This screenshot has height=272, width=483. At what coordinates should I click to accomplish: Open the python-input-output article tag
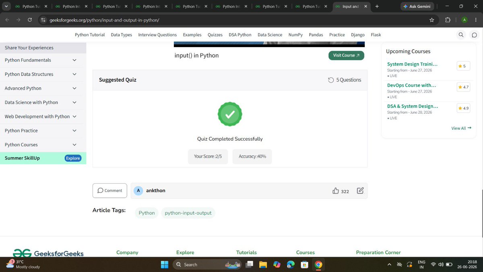tap(188, 213)
